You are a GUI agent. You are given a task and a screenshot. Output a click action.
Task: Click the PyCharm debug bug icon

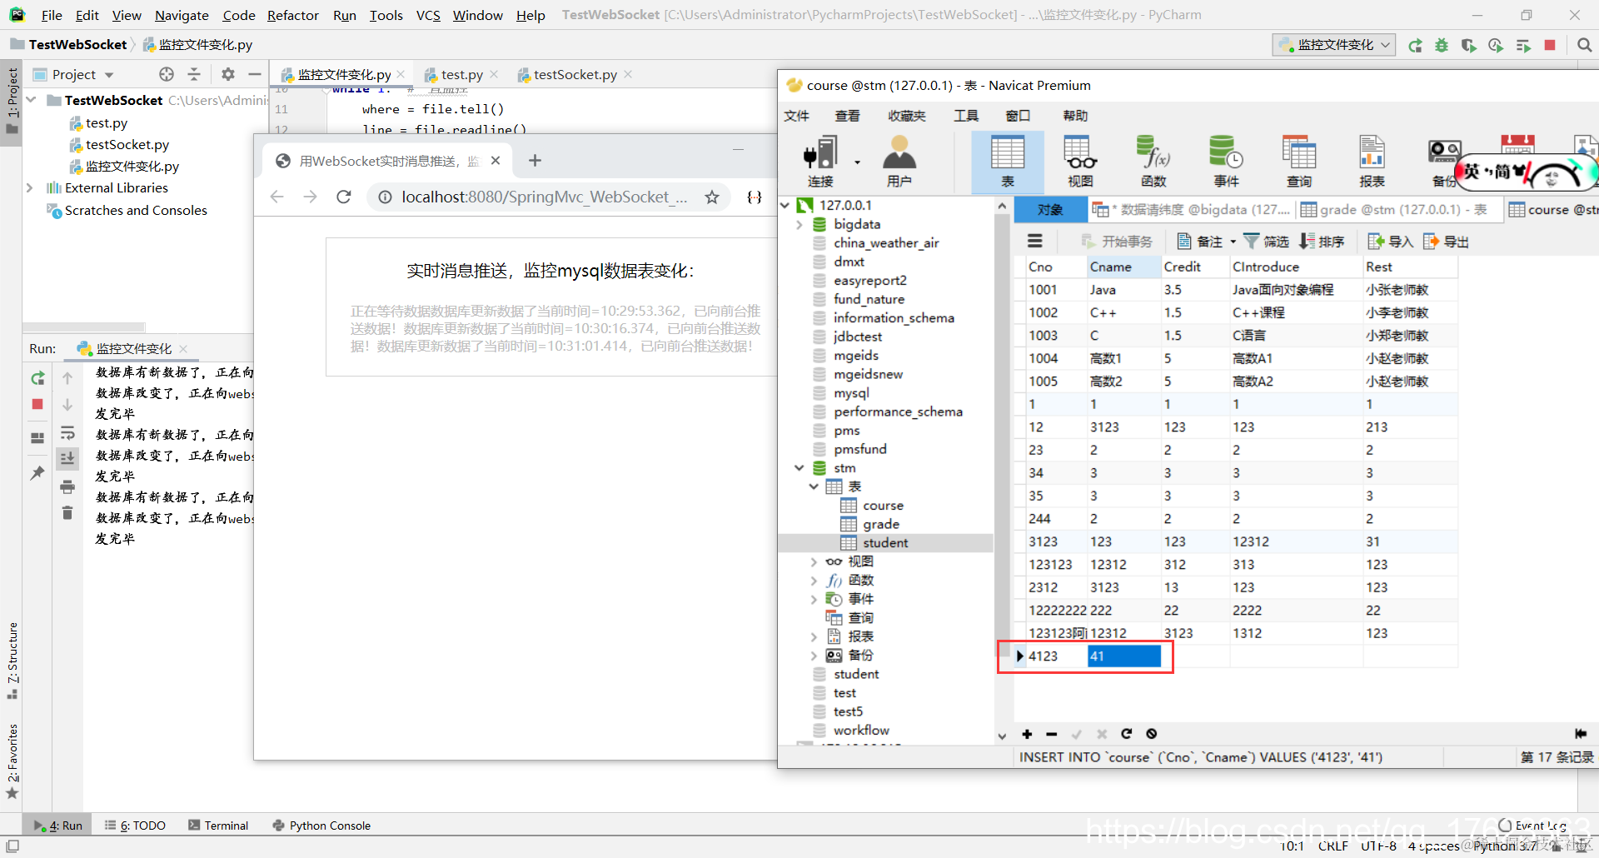(1442, 45)
